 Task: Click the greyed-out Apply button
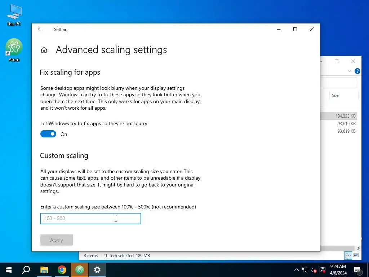pos(57,240)
